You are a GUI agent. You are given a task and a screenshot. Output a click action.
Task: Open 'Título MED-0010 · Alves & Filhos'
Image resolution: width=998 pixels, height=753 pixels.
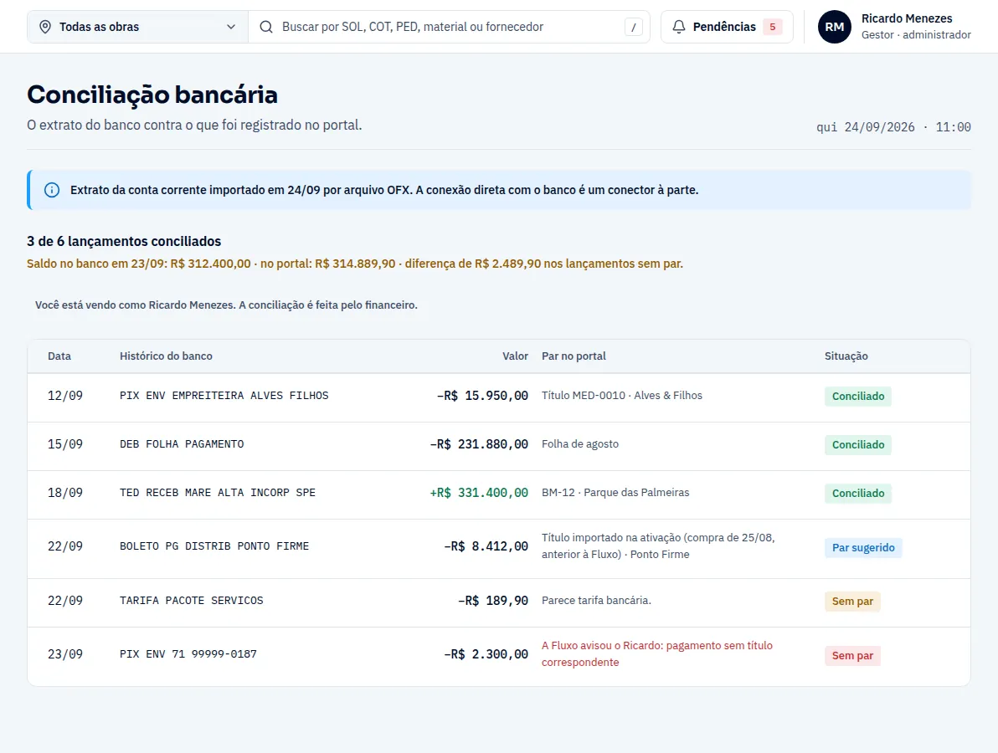point(622,396)
